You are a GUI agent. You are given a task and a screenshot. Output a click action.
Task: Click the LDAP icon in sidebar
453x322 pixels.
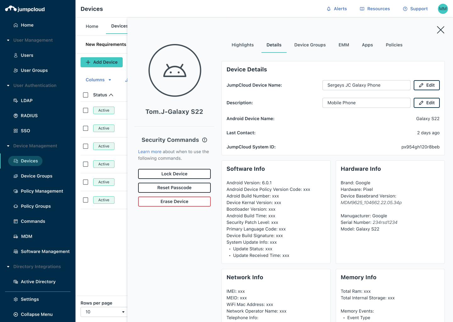(x=16, y=101)
